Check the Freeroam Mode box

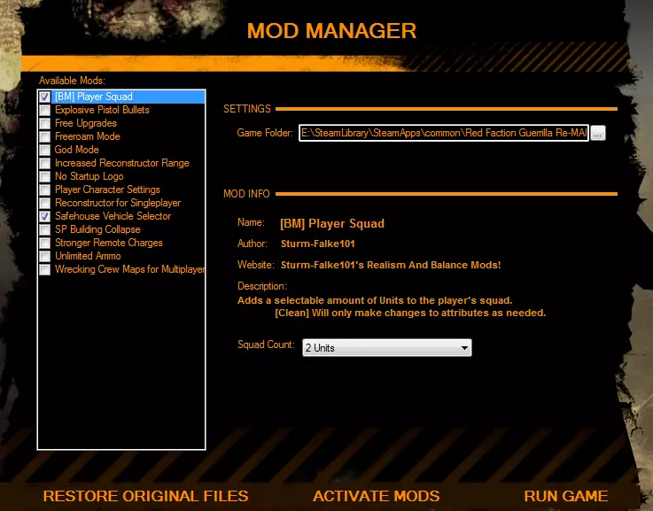[x=45, y=137]
